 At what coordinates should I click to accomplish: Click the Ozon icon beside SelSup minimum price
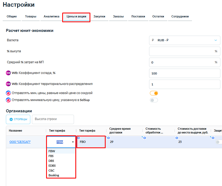(x=8, y=100)
